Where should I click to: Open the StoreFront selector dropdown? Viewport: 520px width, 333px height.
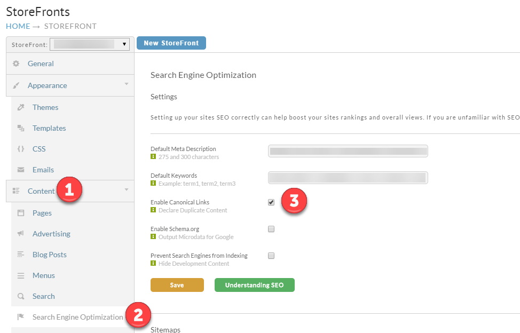pos(90,44)
